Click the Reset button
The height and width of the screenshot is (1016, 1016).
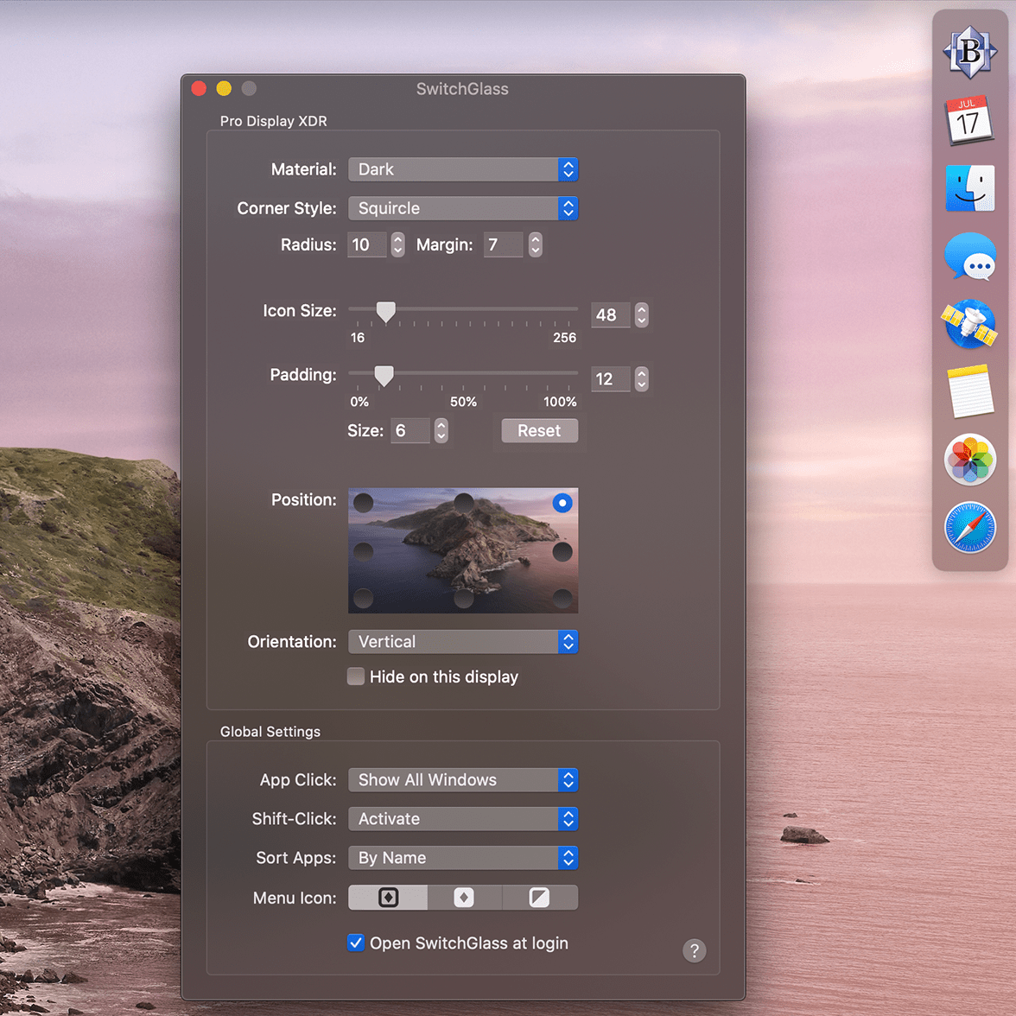pos(539,430)
